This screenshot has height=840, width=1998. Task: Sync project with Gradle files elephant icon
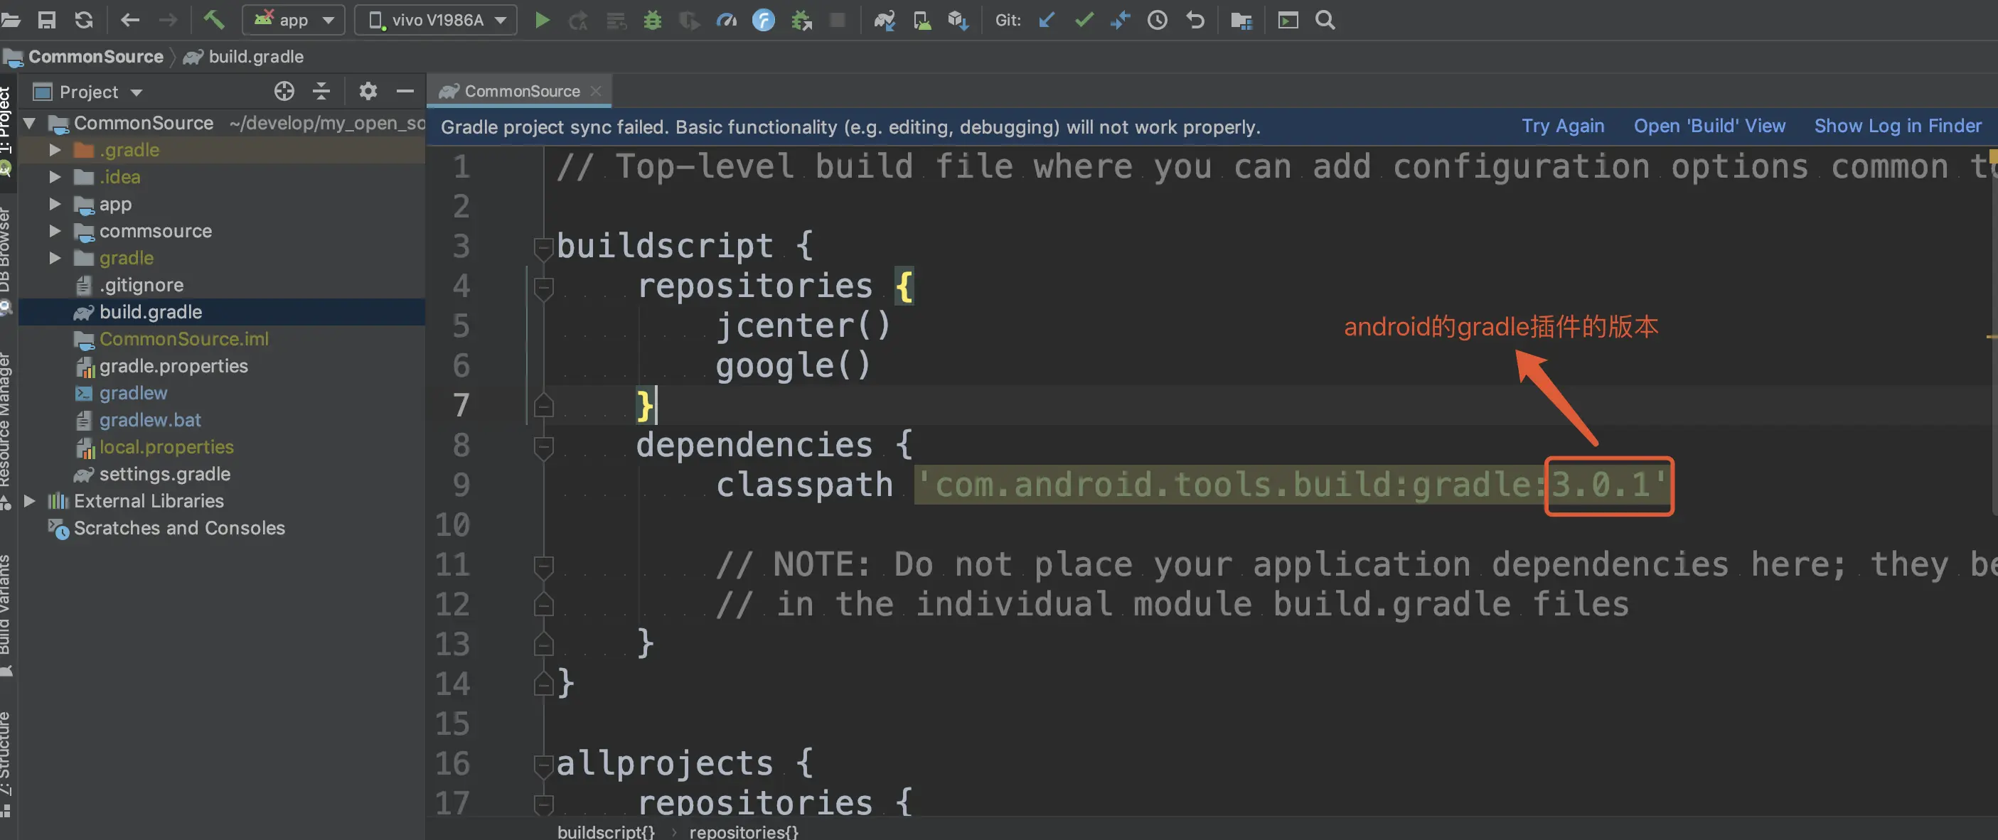(x=885, y=20)
